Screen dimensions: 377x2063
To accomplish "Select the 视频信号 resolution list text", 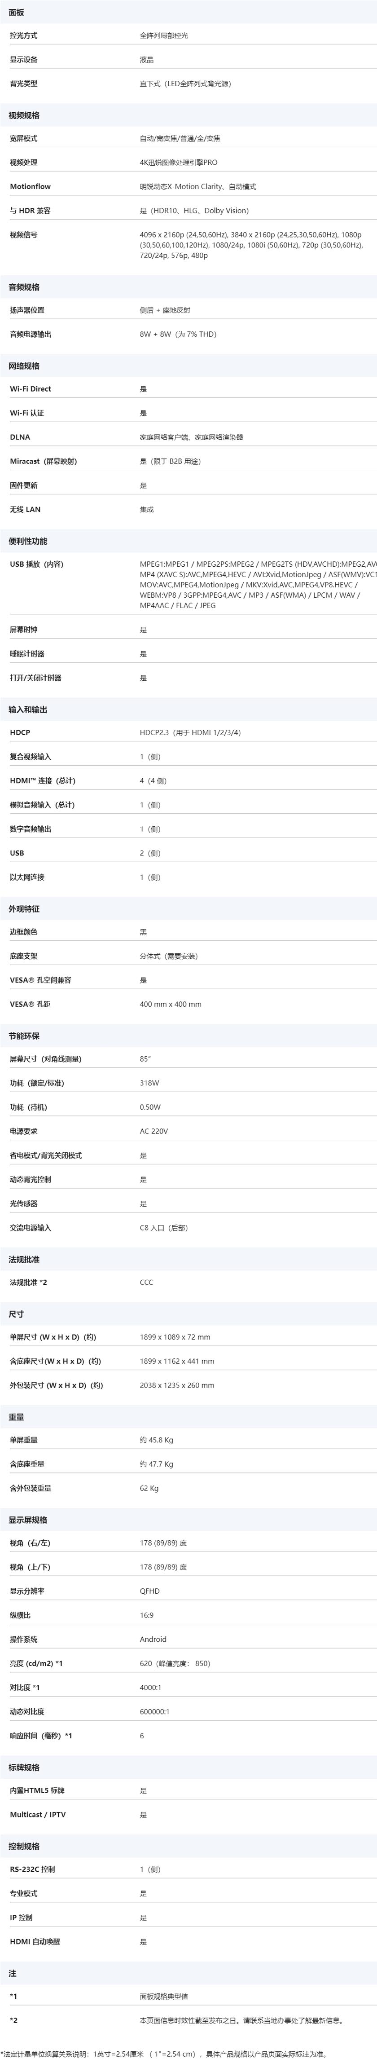I will point(251,245).
